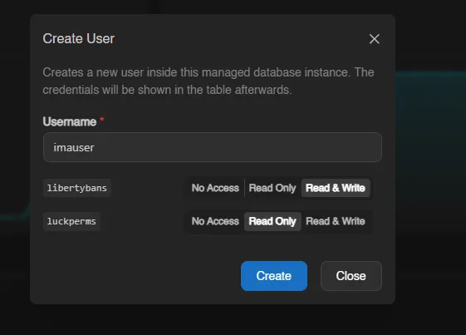Click the Username field label
Screen dimensions: 466x335
click(x=70, y=121)
